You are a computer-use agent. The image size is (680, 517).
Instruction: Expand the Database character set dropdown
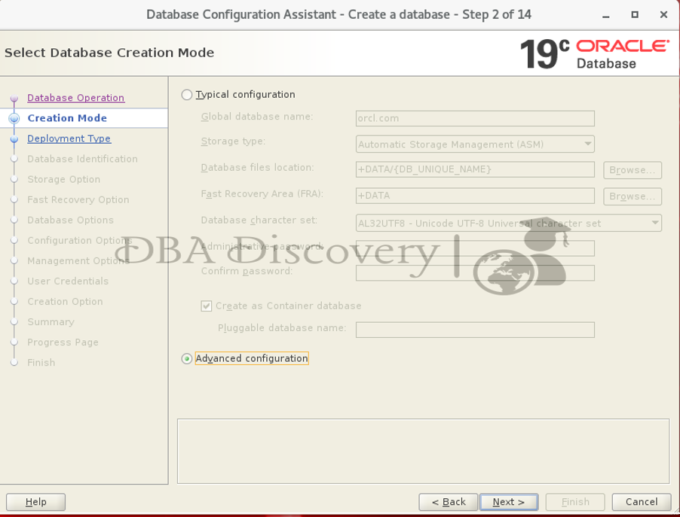(x=508, y=224)
